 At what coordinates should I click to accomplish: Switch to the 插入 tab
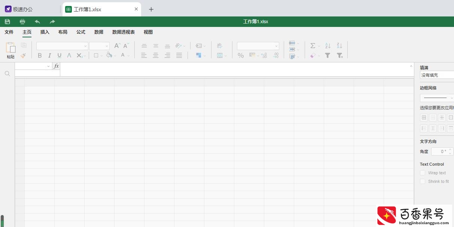[45, 32]
